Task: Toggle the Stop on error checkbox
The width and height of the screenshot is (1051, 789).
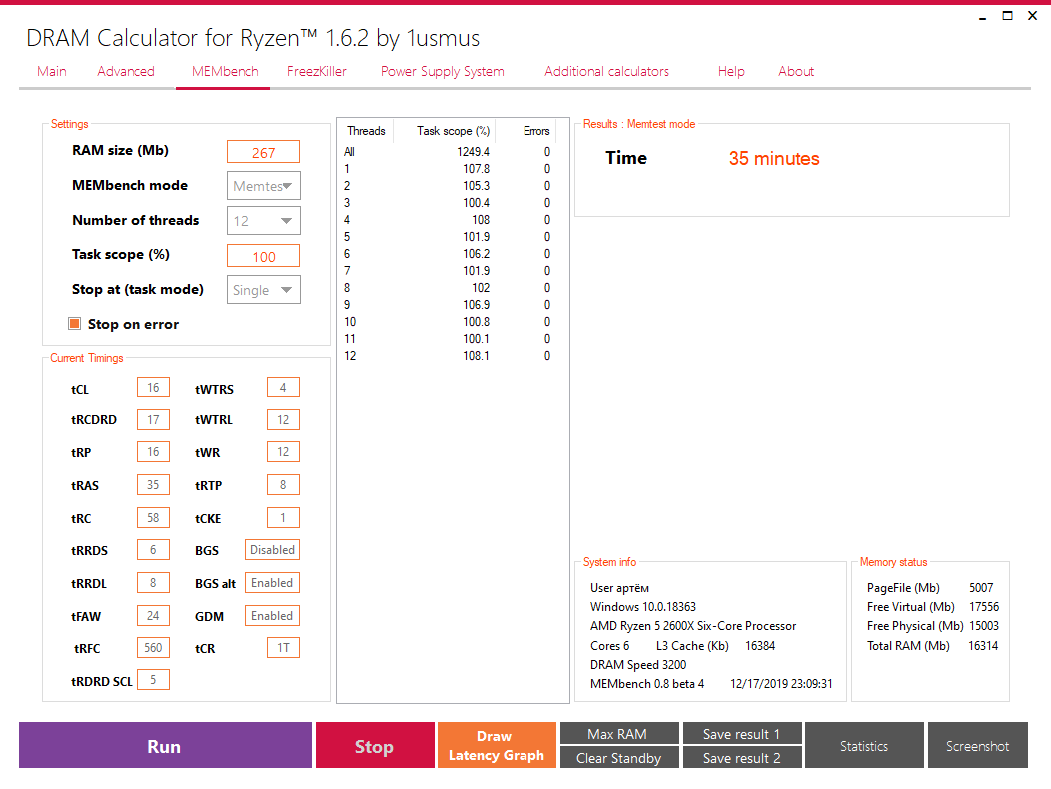Action: 74,324
